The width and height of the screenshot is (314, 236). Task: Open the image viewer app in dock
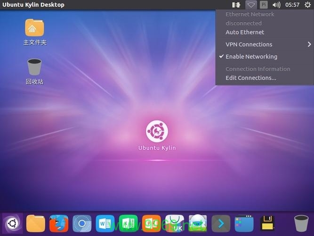pos(198,223)
